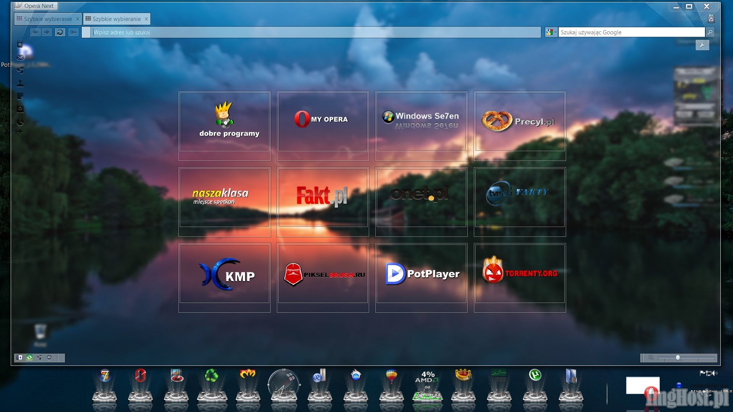Open the Mail envelope panel
Viewport: 733px width, 412px height.
click(20, 58)
